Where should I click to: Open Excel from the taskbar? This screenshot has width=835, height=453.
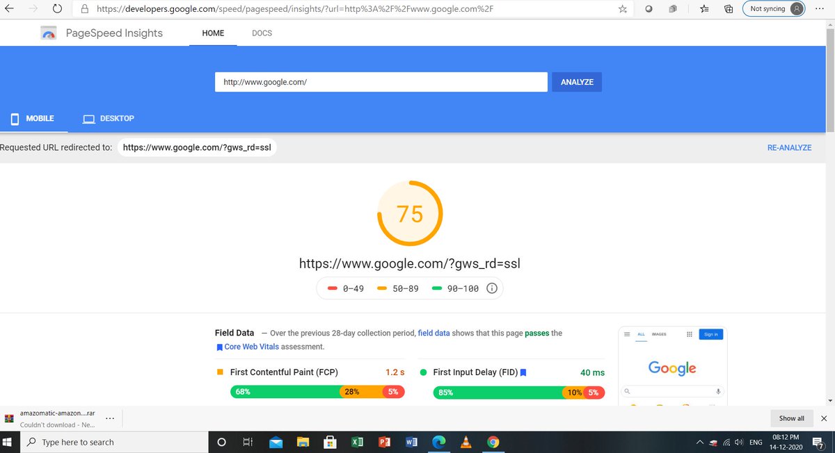tap(357, 442)
